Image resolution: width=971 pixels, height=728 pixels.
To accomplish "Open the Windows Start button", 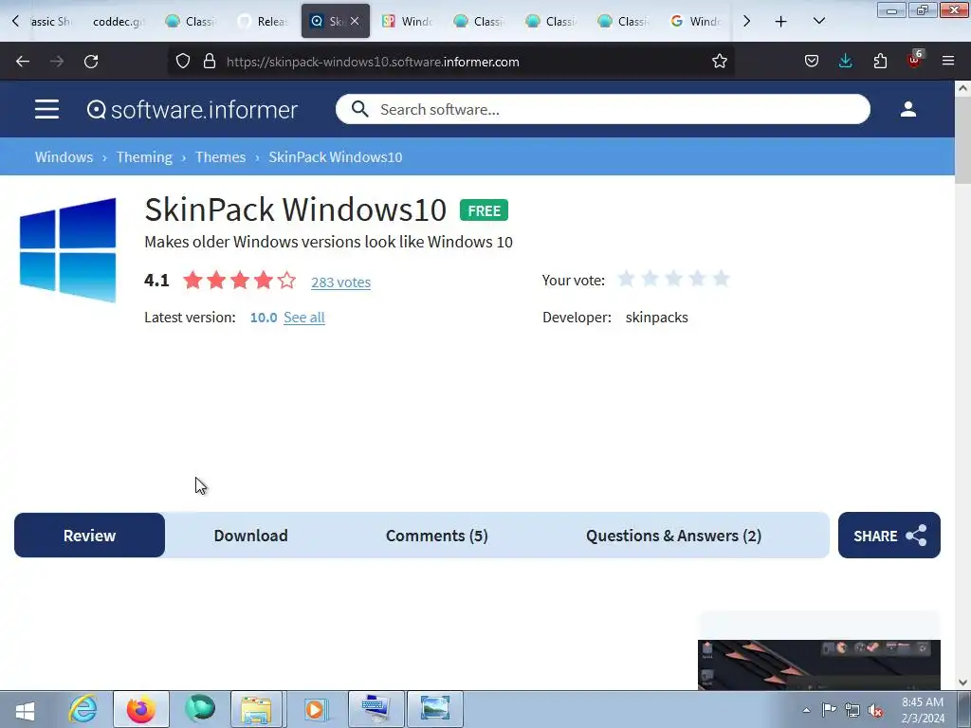I will 26,709.
